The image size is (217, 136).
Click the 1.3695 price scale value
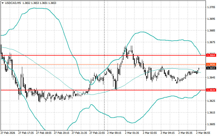[x=211, y=19]
